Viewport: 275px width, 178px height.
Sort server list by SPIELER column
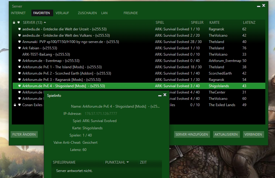coord(197,22)
